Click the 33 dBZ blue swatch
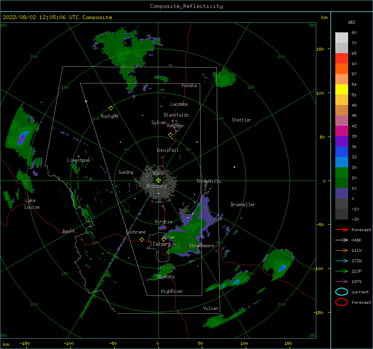This screenshot has height=349, width=373. click(x=342, y=151)
